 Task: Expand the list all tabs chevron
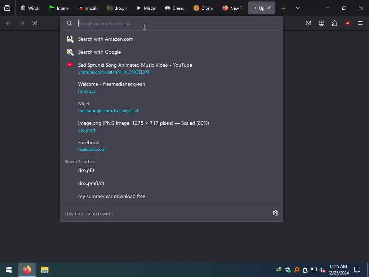coord(297,8)
